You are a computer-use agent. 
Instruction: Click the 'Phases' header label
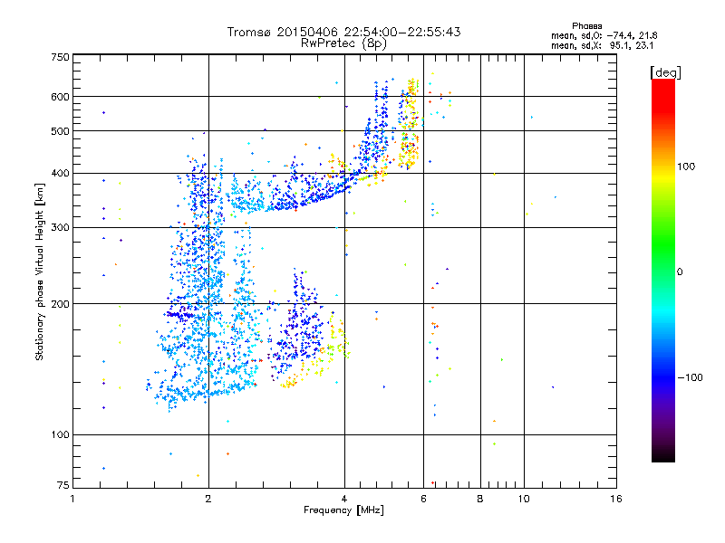tap(586, 26)
